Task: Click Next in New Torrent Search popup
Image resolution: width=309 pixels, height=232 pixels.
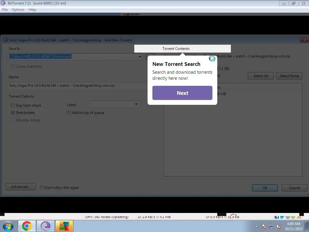Action: pos(182,93)
